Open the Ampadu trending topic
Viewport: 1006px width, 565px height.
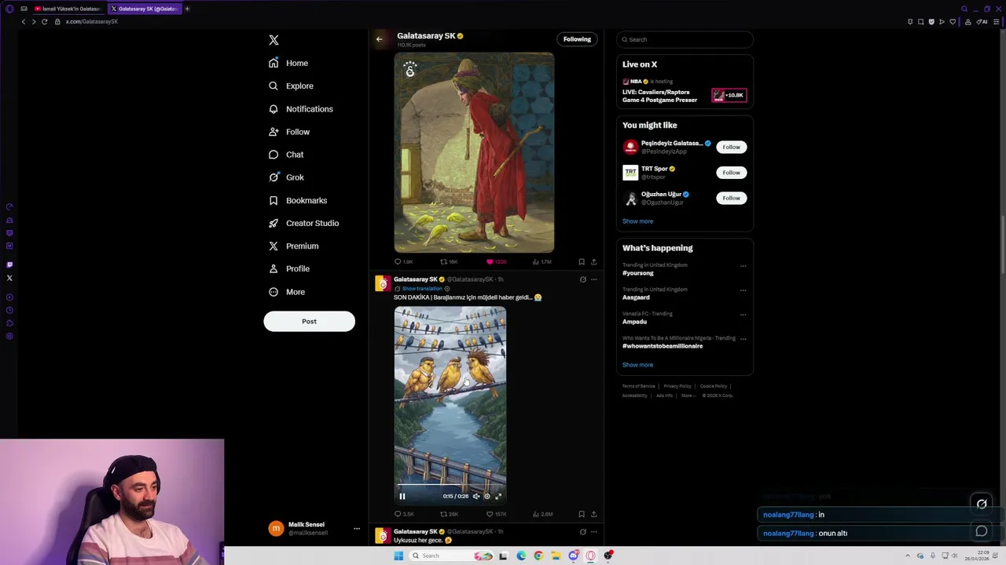pyautogui.click(x=634, y=322)
